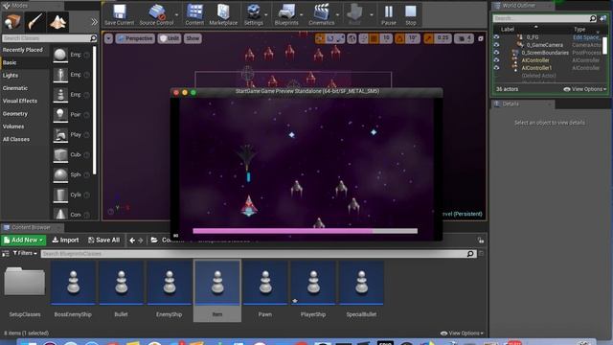Click the green Add New button
The width and height of the screenshot is (613, 345).
[x=23, y=240]
